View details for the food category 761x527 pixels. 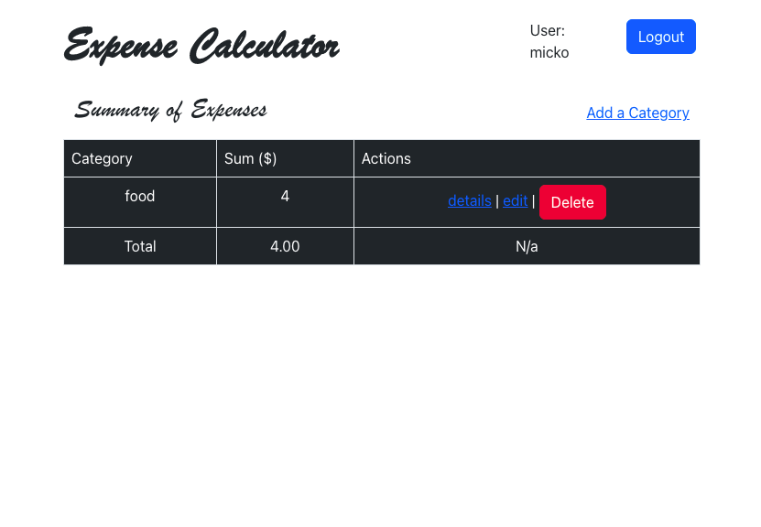[470, 200]
